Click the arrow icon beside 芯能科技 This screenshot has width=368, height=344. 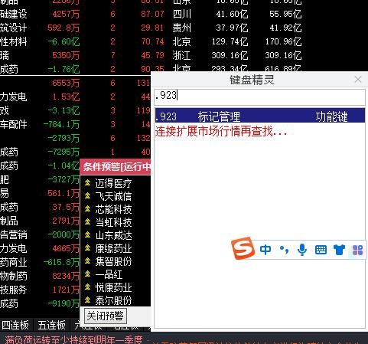87,208
